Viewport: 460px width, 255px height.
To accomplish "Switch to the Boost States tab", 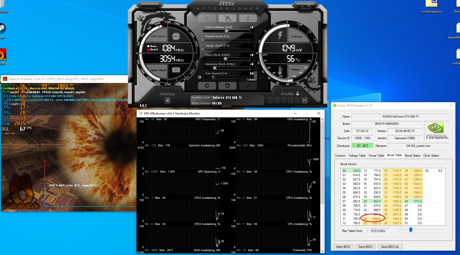I will (412, 156).
